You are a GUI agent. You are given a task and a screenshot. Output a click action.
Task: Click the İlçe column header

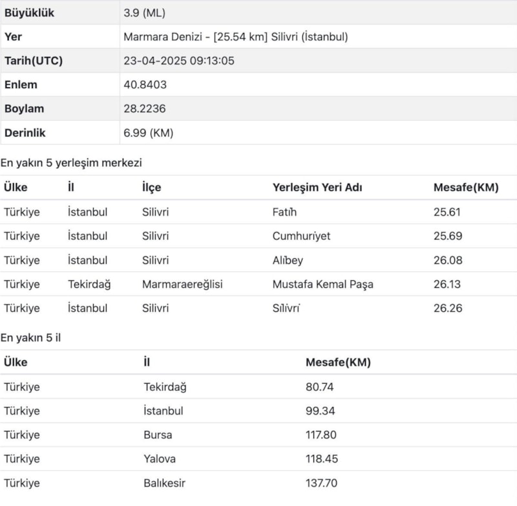(151, 188)
